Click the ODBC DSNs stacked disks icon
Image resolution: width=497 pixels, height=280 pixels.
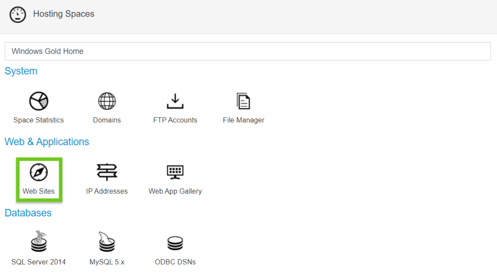pyautogui.click(x=175, y=243)
